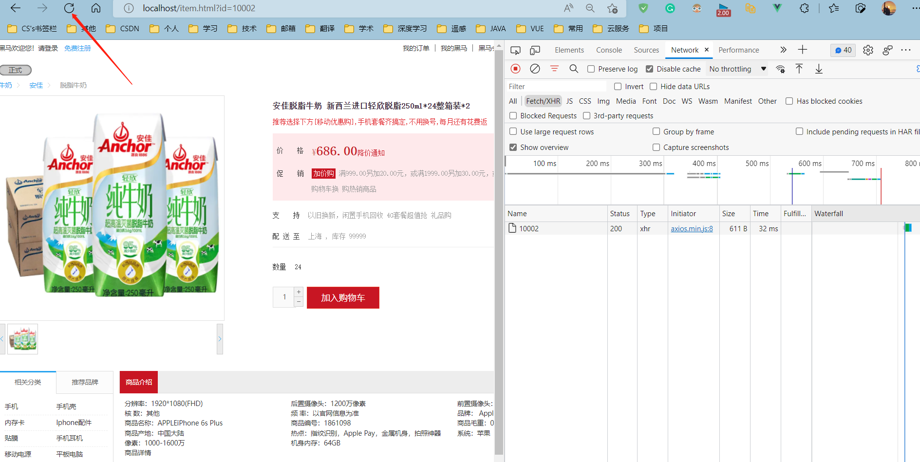Stop recording network log
Screen dimensions: 920x462
516,69
